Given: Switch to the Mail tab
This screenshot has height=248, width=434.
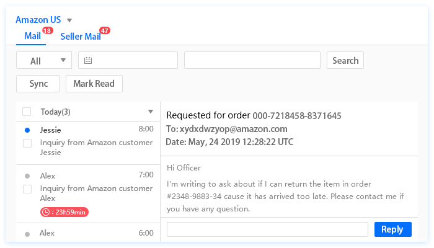Looking at the screenshot, I should tap(32, 36).
